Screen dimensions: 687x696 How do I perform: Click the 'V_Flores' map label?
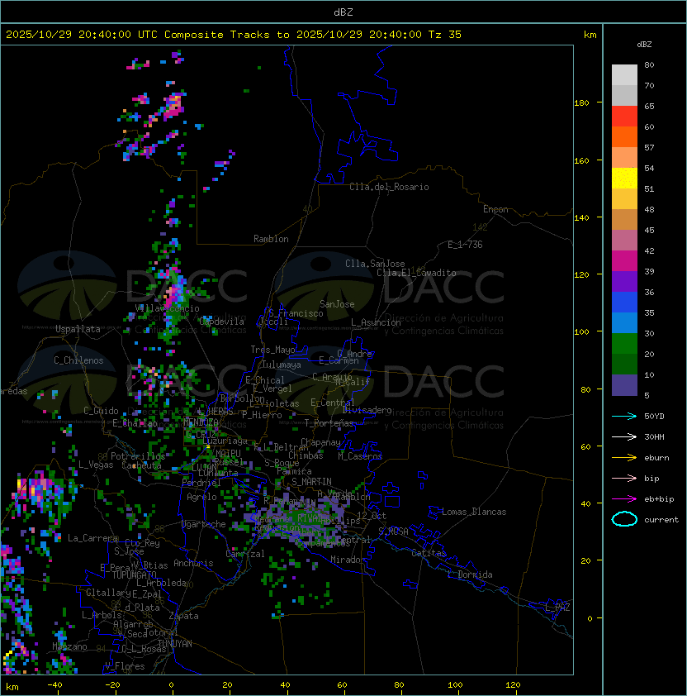tap(125, 666)
